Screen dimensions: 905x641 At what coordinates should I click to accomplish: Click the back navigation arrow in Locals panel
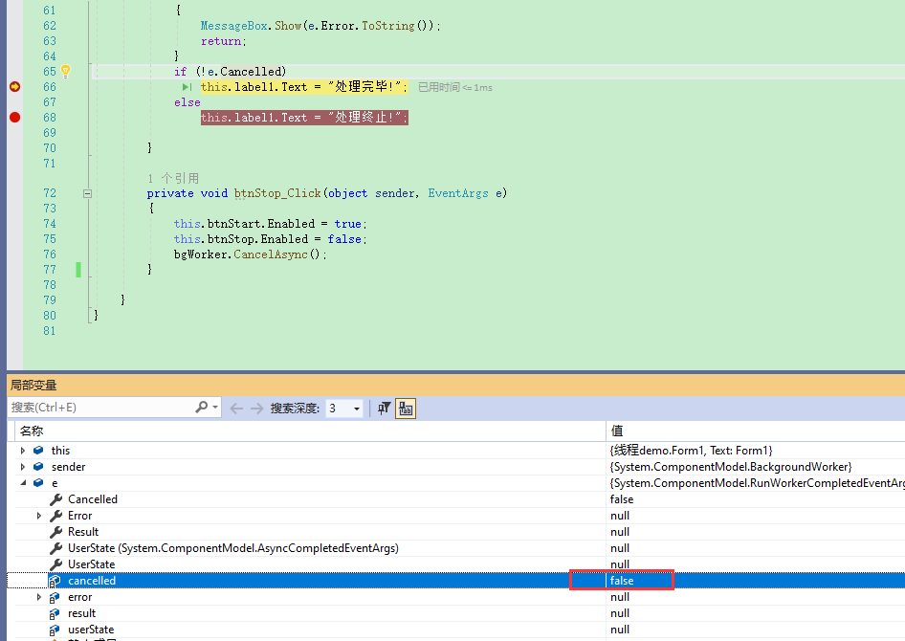coord(236,407)
